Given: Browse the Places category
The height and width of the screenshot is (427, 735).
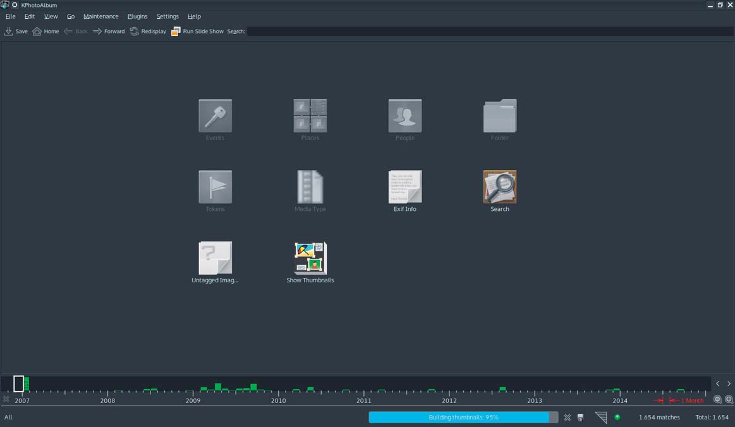Looking at the screenshot, I should coord(310,120).
